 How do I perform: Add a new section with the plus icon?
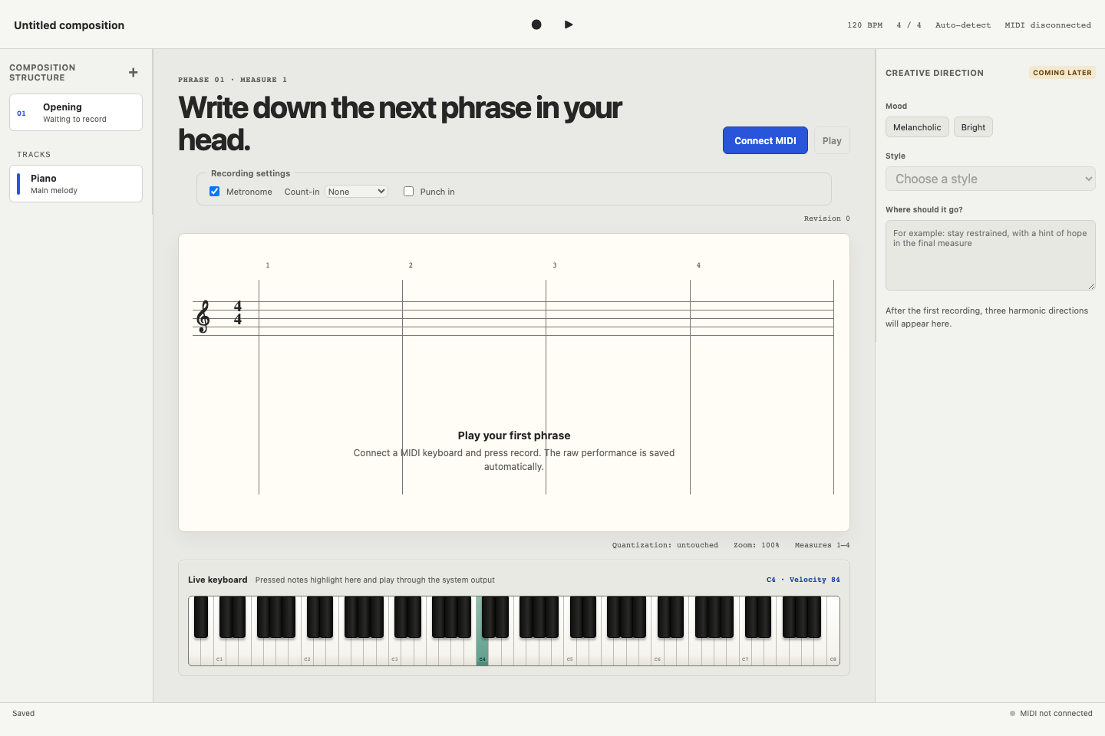point(134,73)
